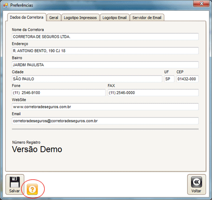Click the Fone number field
The image size is (212, 200).
(59, 93)
